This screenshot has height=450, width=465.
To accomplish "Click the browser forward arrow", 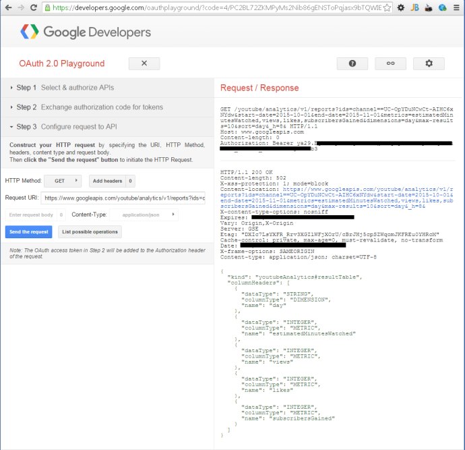I will [x=21, y=7].
